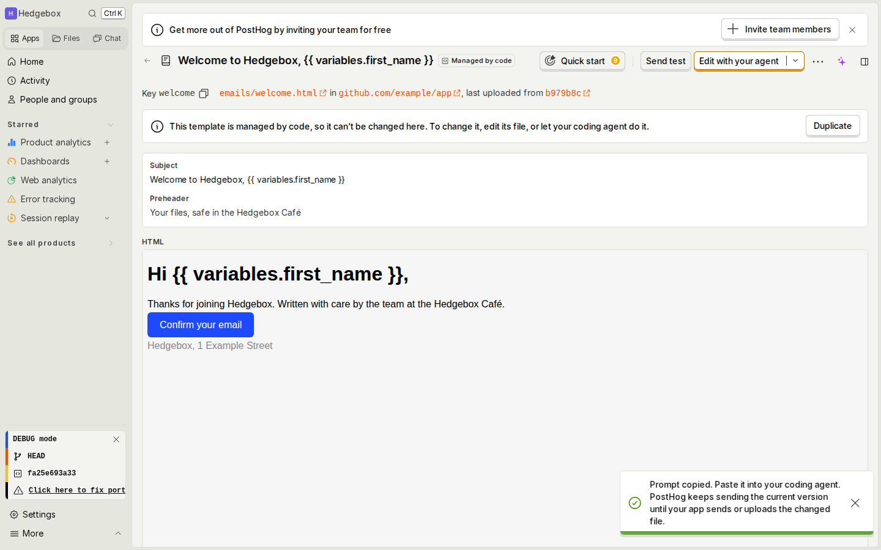881x550 pixels.
Task: Add new Product analytics item with plus
Action: coord(107,142)
